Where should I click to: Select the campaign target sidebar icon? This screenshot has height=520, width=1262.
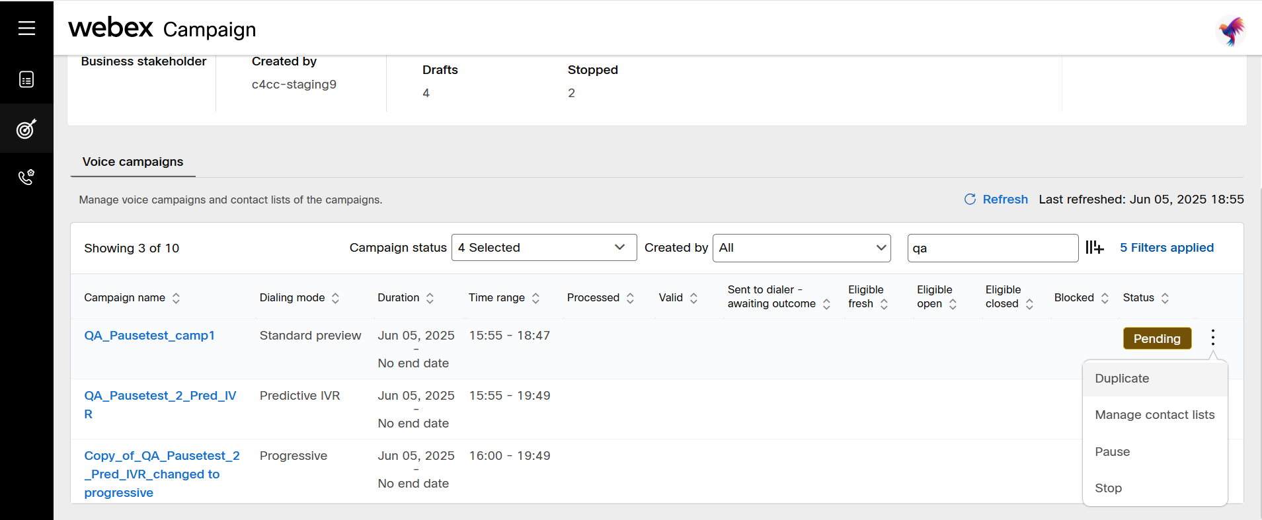click(x=26, y=128)
